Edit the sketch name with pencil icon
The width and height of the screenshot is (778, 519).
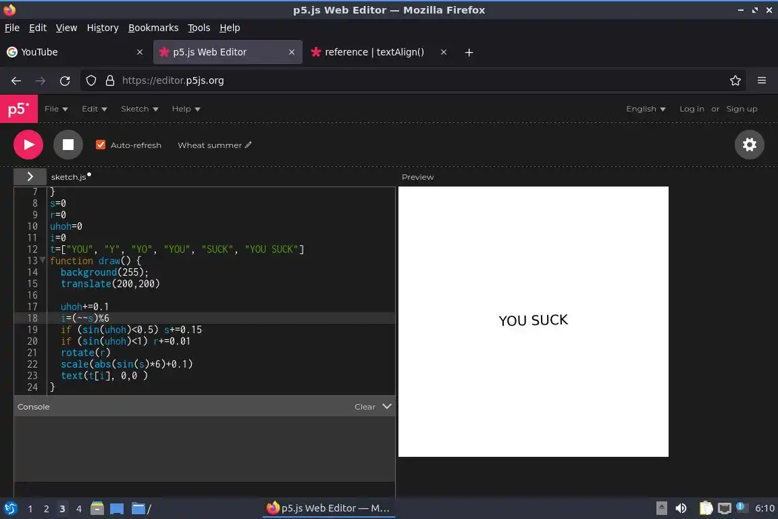248,145
